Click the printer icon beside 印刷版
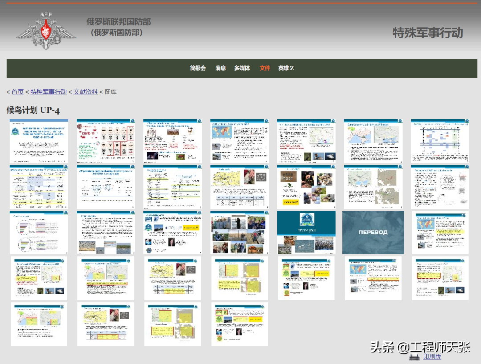 pos(415,356)
